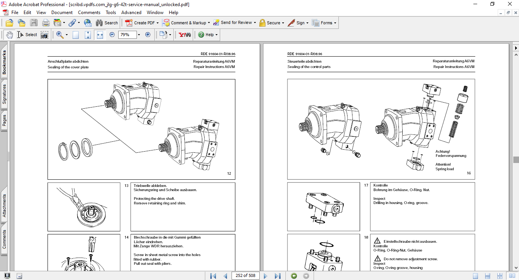519x280 pixels.
Task: Expand the toolbar Help dropdown
Action: 208,35
